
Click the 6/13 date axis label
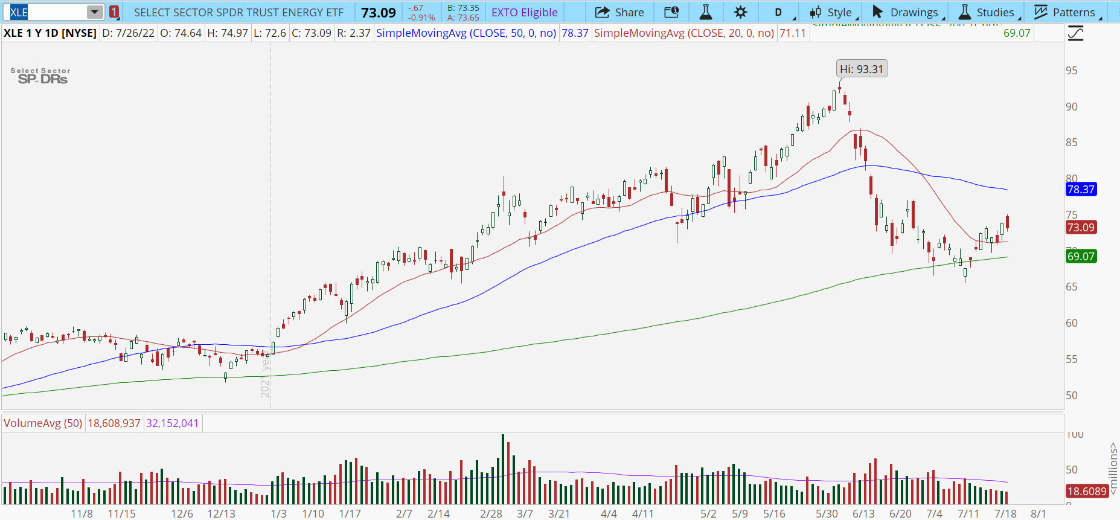(x=864, y=513)
